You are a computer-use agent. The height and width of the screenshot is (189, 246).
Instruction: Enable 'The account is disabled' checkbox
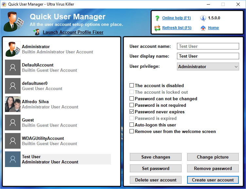tap(132, 85)
